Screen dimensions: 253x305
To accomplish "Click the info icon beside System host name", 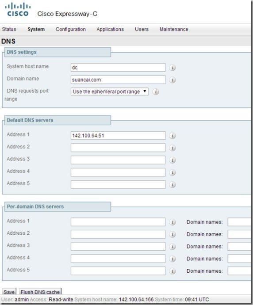I will tap(172, 68).
